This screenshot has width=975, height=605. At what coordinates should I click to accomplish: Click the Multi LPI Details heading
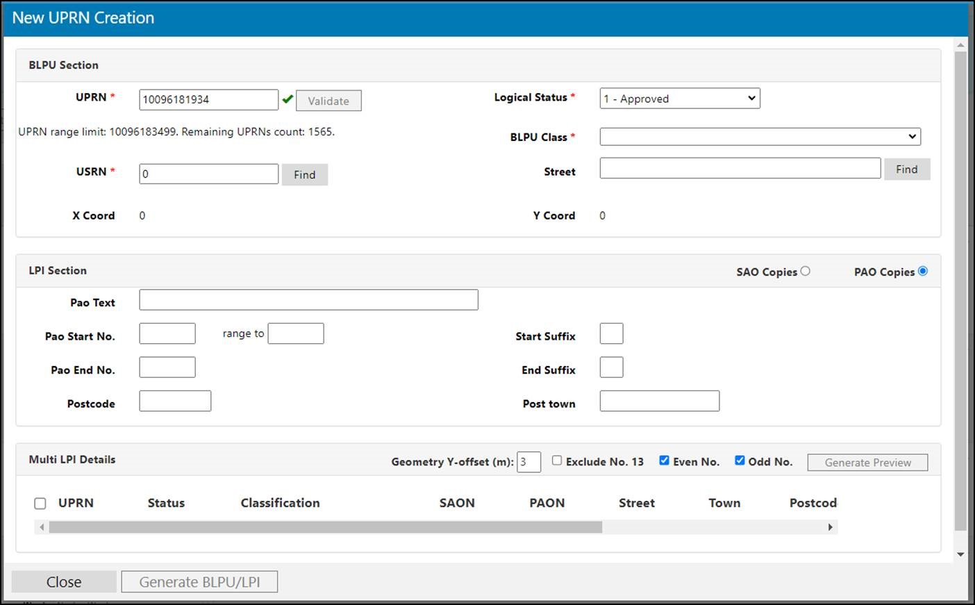(x=72, y=460)
